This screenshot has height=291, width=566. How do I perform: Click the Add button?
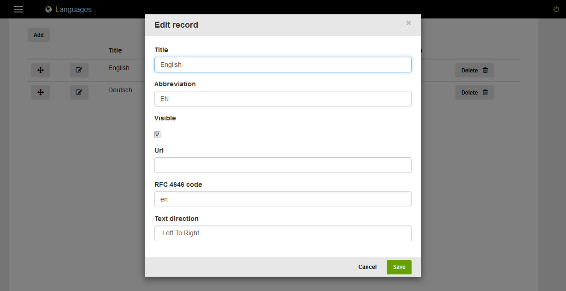(39, 35)
